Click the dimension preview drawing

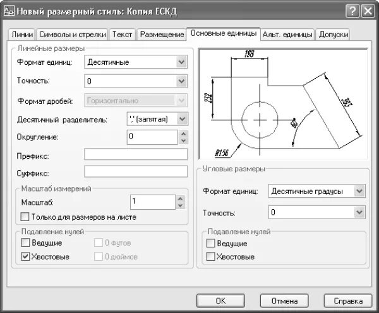(x=283, y=104)
